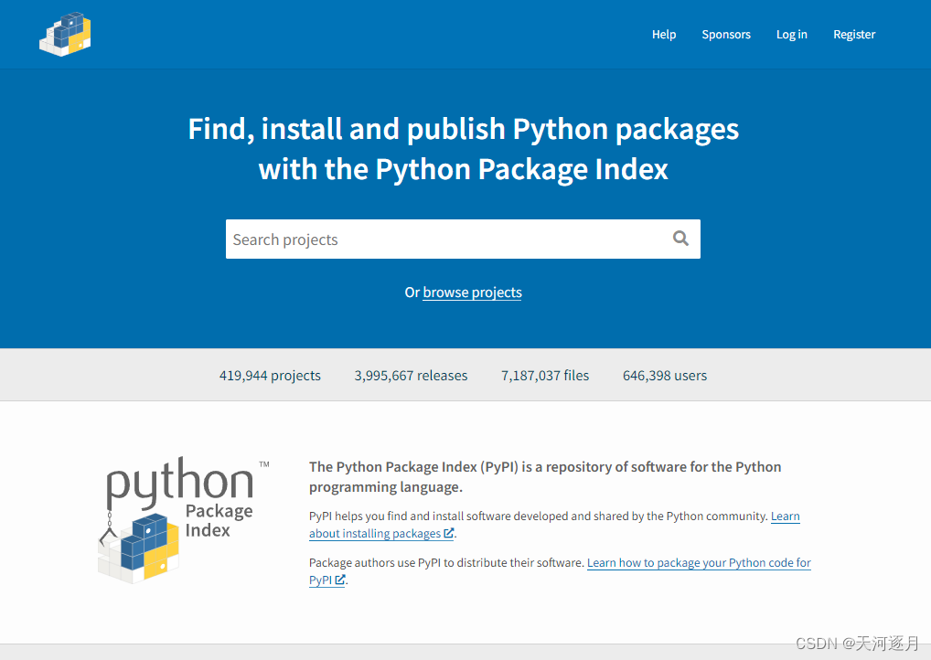The height and width of the screenshot is (660, 931).
Task: Click the Register link
Action: [x=854, y=34]
